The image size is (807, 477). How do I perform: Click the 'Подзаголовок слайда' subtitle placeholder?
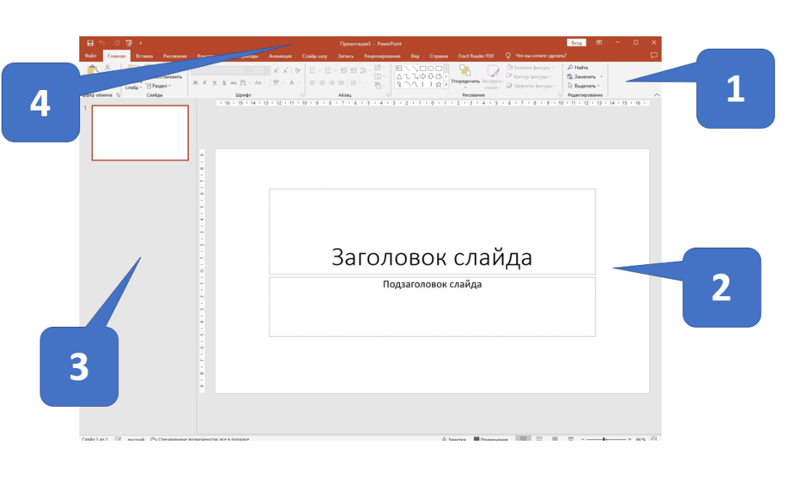tap(432, 306)
